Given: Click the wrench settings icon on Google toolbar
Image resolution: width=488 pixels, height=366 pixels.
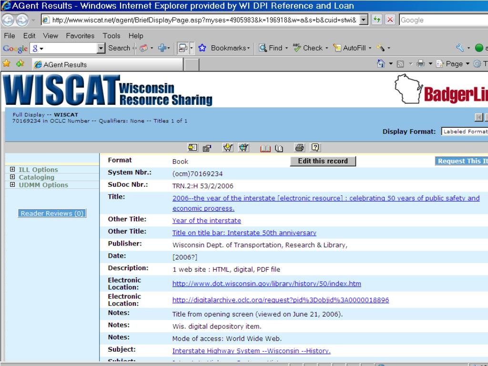Looking at the screenshot, I should tap(460, 48).
